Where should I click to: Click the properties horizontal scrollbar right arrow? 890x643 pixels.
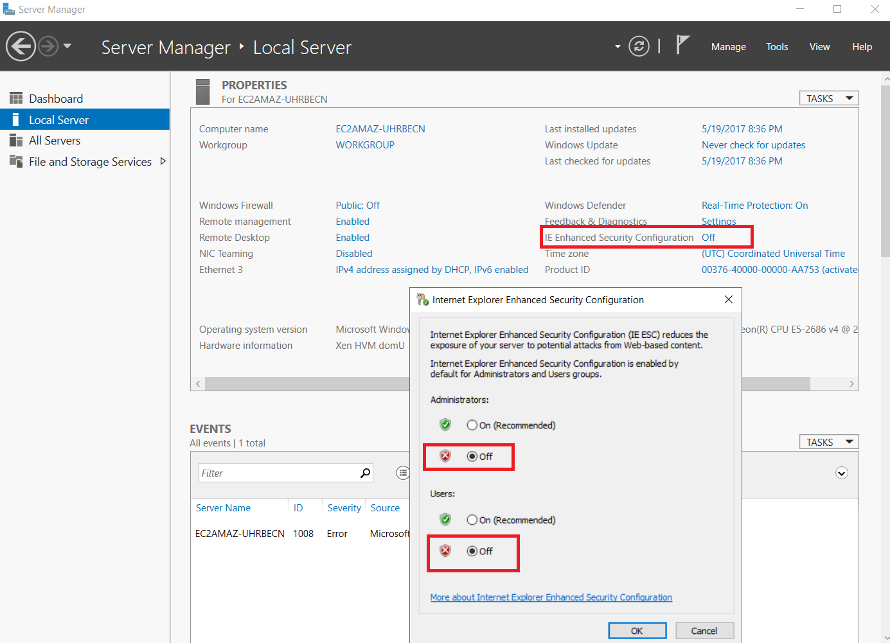point(851,383)
